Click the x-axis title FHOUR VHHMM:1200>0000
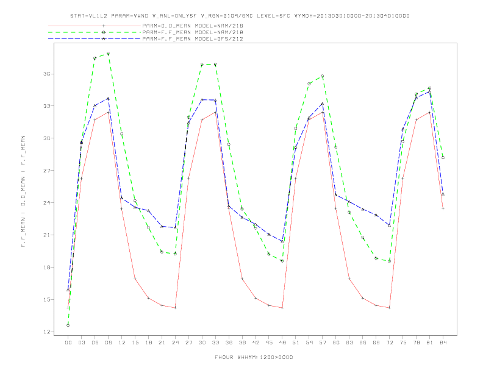Viewport: 483px width, 373px height. [x=254, y=357]
